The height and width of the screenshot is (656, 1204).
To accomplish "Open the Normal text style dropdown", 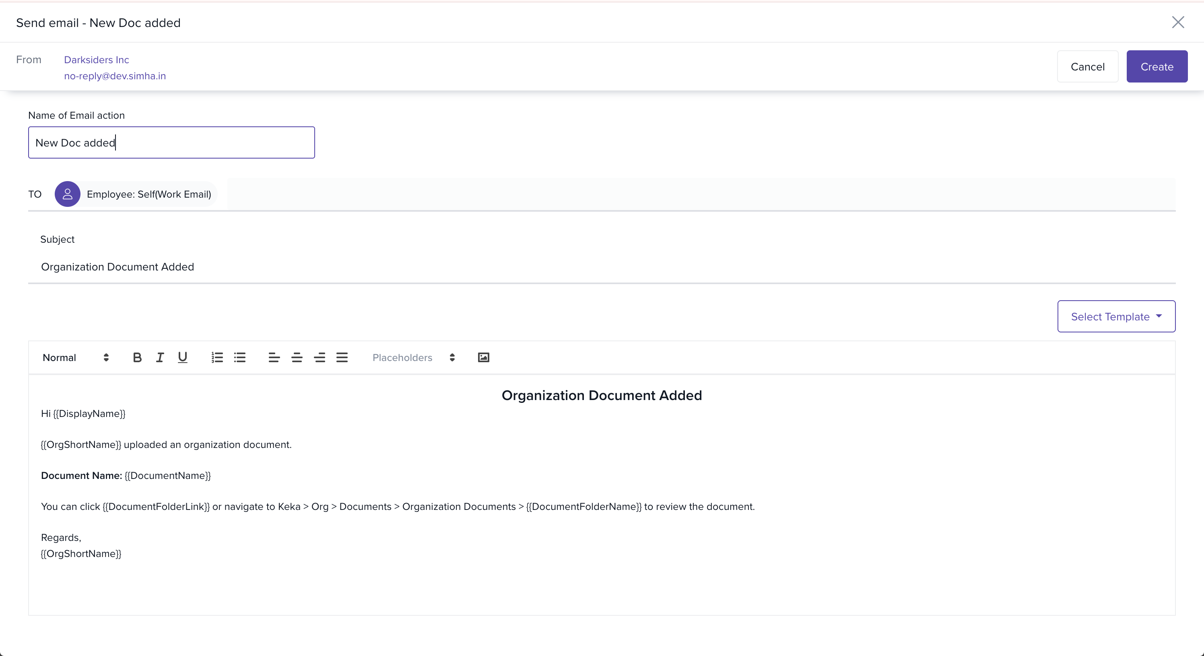I will pyautogui.click(x=76, y=358).
